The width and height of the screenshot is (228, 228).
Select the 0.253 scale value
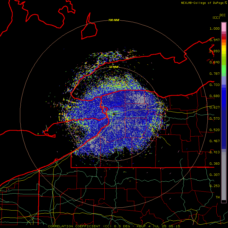coord(215,186)
